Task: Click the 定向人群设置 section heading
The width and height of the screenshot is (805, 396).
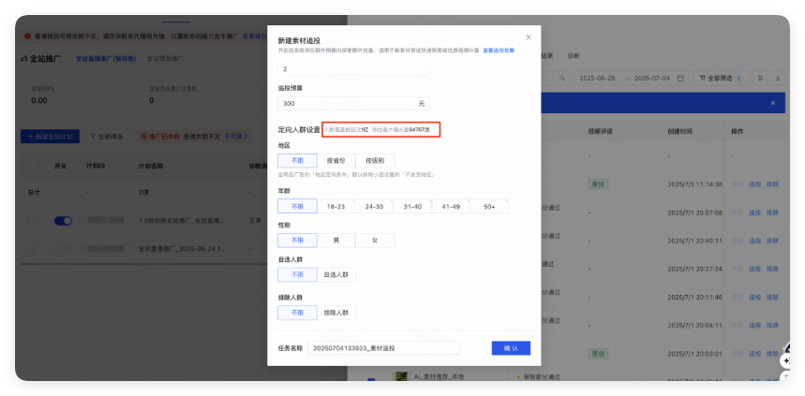Action: click(299, 130)
